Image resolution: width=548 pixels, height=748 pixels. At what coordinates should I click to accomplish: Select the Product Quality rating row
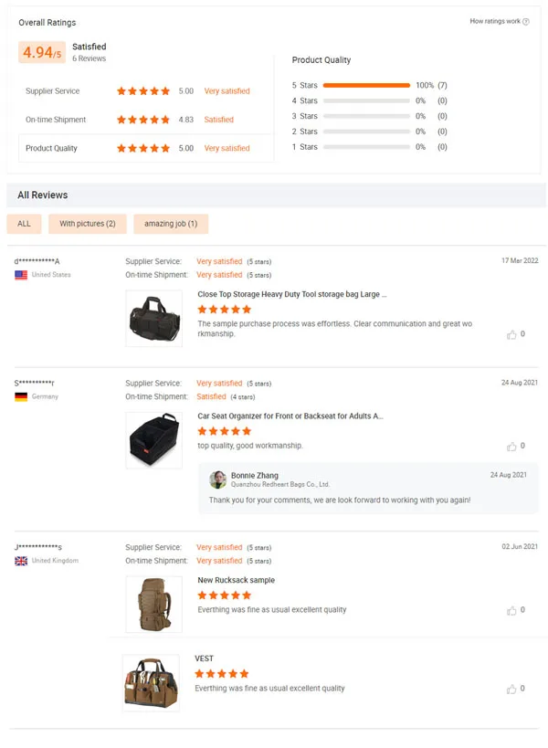146,148
